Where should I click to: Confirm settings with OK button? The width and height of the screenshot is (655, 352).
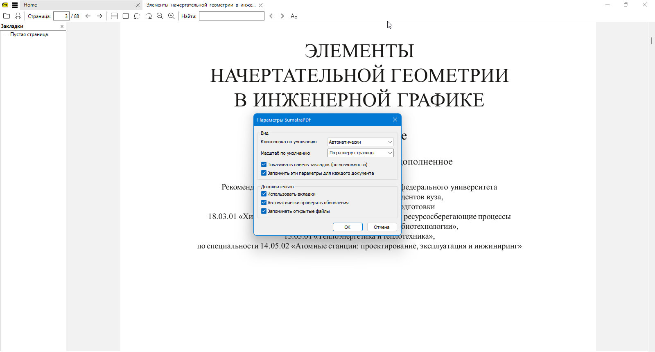tap(348, 227)
